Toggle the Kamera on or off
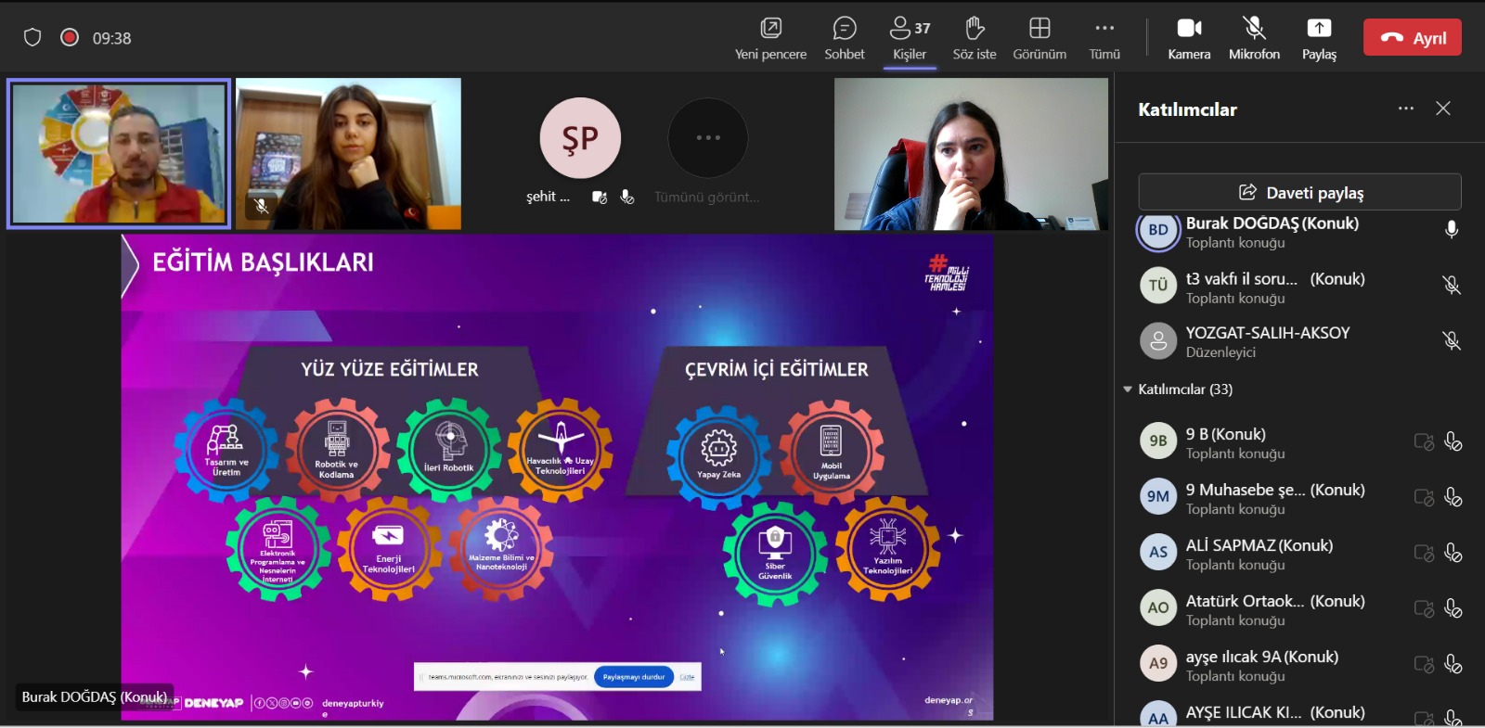This screenshot has width=1485, height=728. click(x=1188, y=38)
